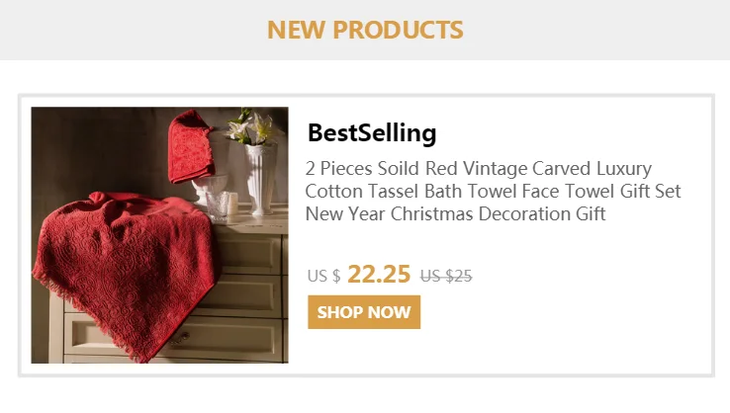The image size is (730, 413).
Task: Click the 'Cotton Tassel Bath Towel' title line
Action: 493,191
